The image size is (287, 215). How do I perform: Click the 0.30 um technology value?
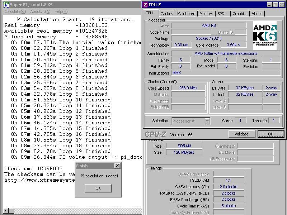[x=182, y=45]
